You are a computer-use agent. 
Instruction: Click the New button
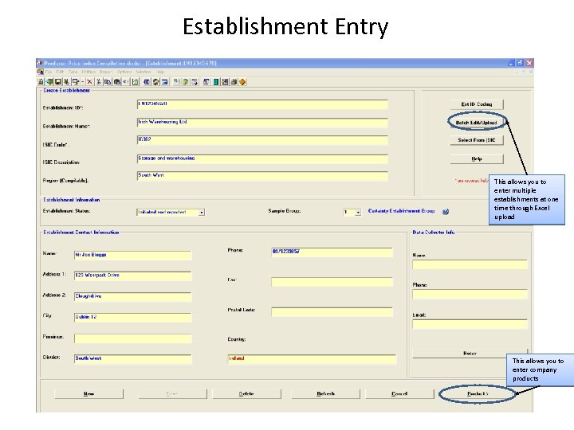pos(89,394)
